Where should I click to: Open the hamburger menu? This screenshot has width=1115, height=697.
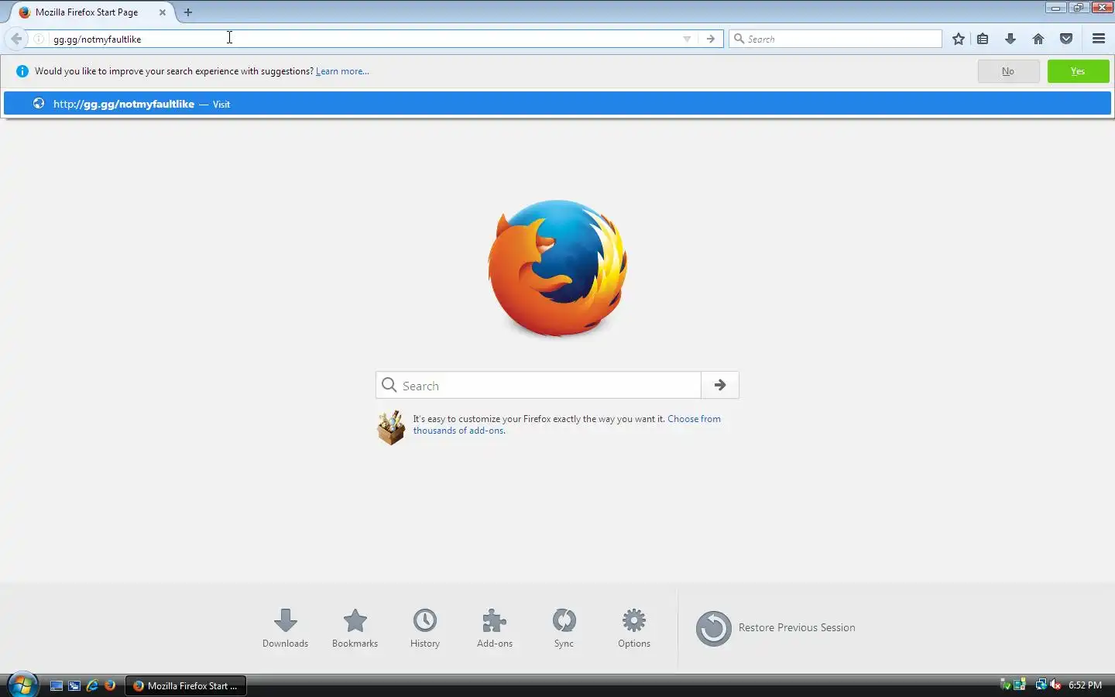pos(1099,39)
